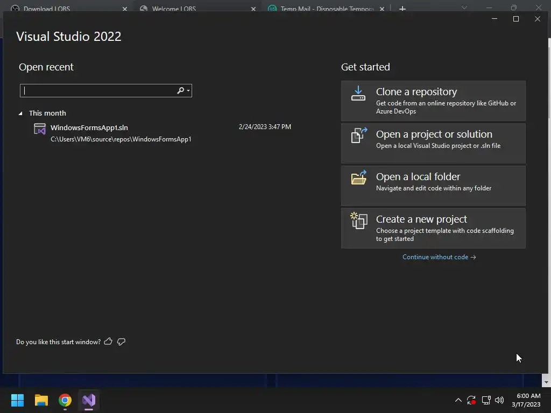Click the Clone a repository download icon
Viewport: 551px width, 413px height.
358,94
